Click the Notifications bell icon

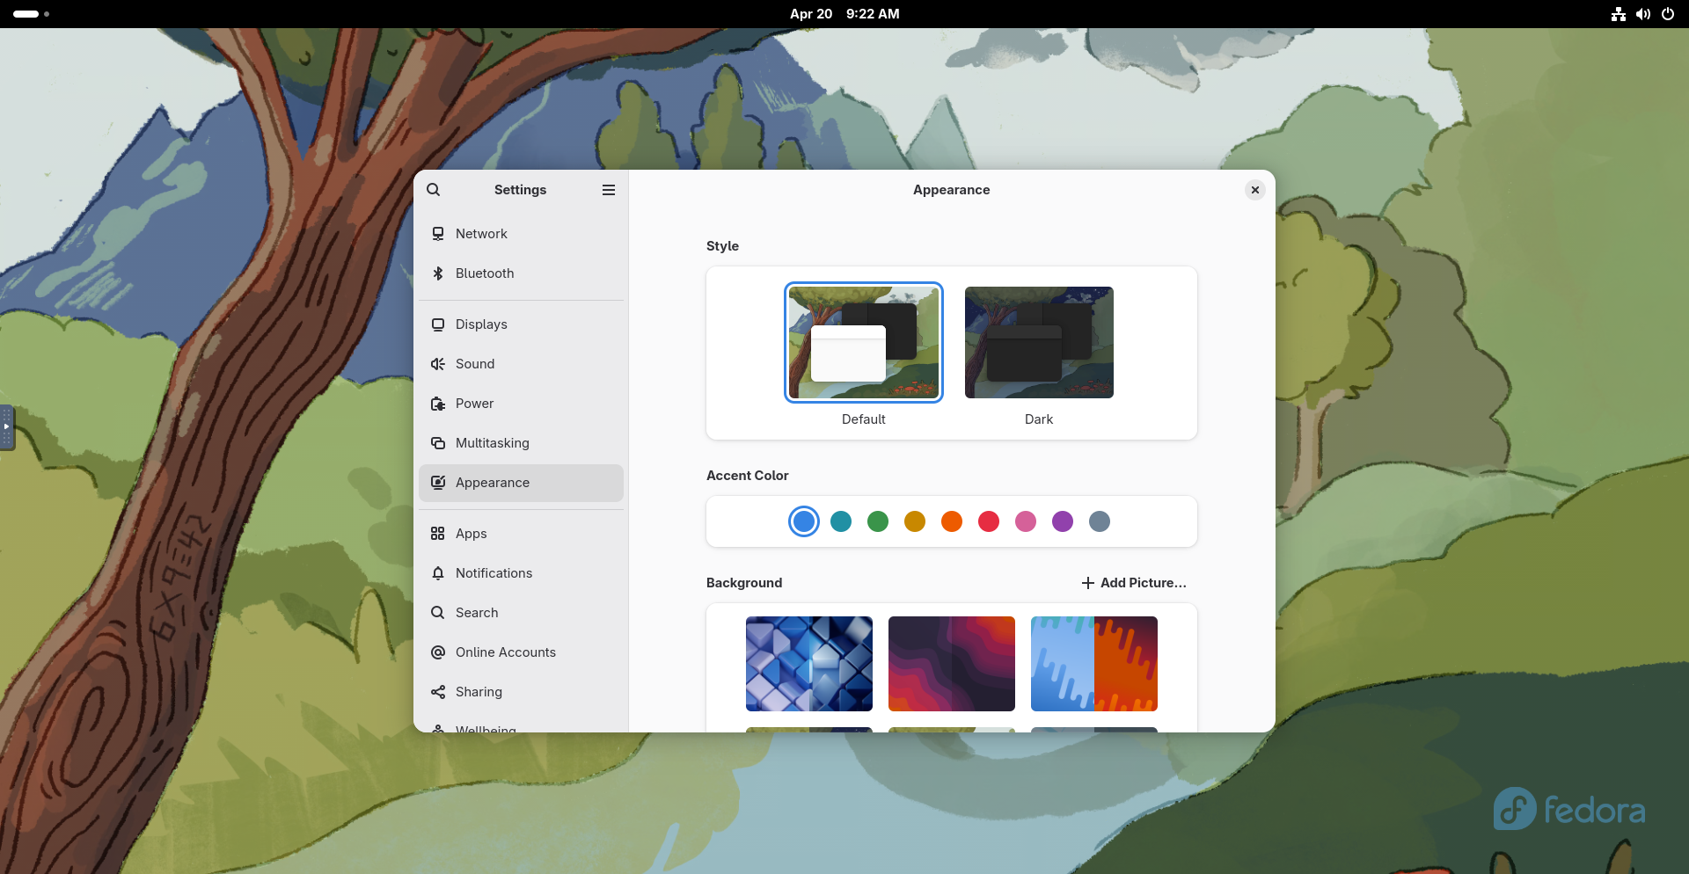[438, 573]
